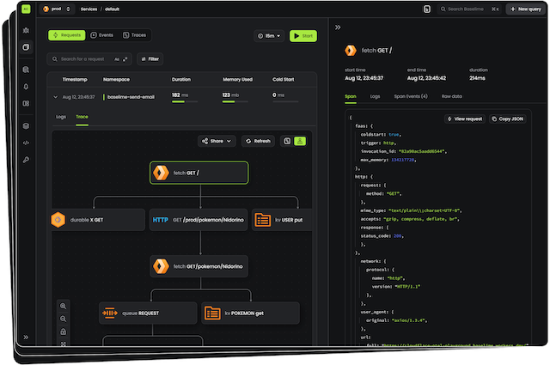Click the lock icon on trace canvas

click(x=64, y=332)
